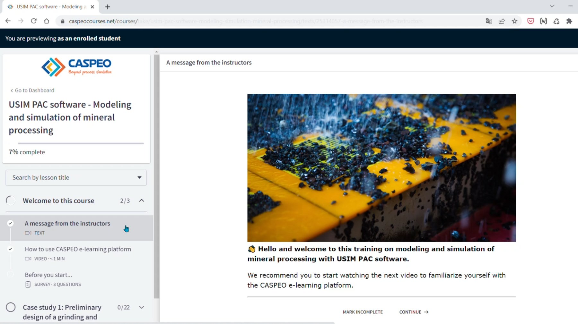Screen dimensions: 578x324
Task: Open a new browser tab
Action: pos(108,6)
